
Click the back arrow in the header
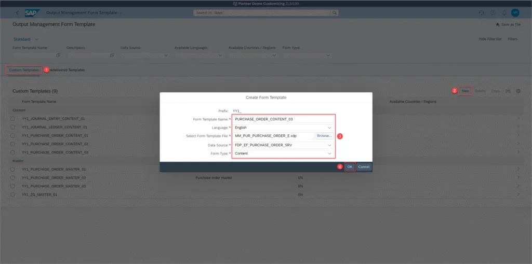(18, 13)
